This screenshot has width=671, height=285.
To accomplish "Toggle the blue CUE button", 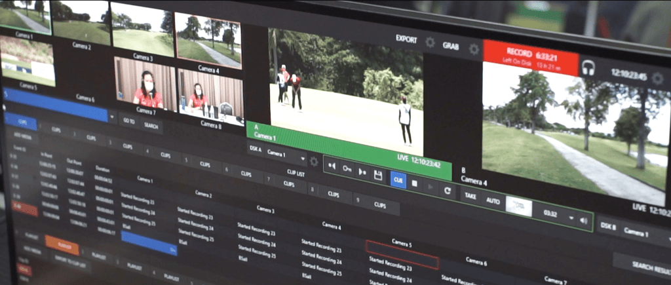I will (x=398, y=180).
